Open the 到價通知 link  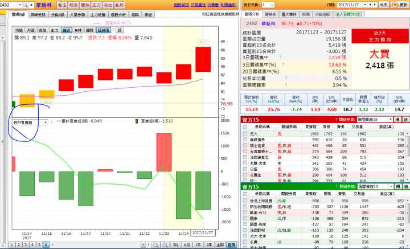click(x=228, y=5)
